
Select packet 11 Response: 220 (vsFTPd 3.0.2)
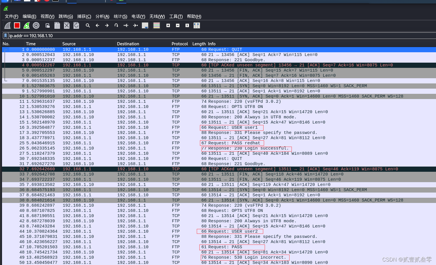pos(219,101)
